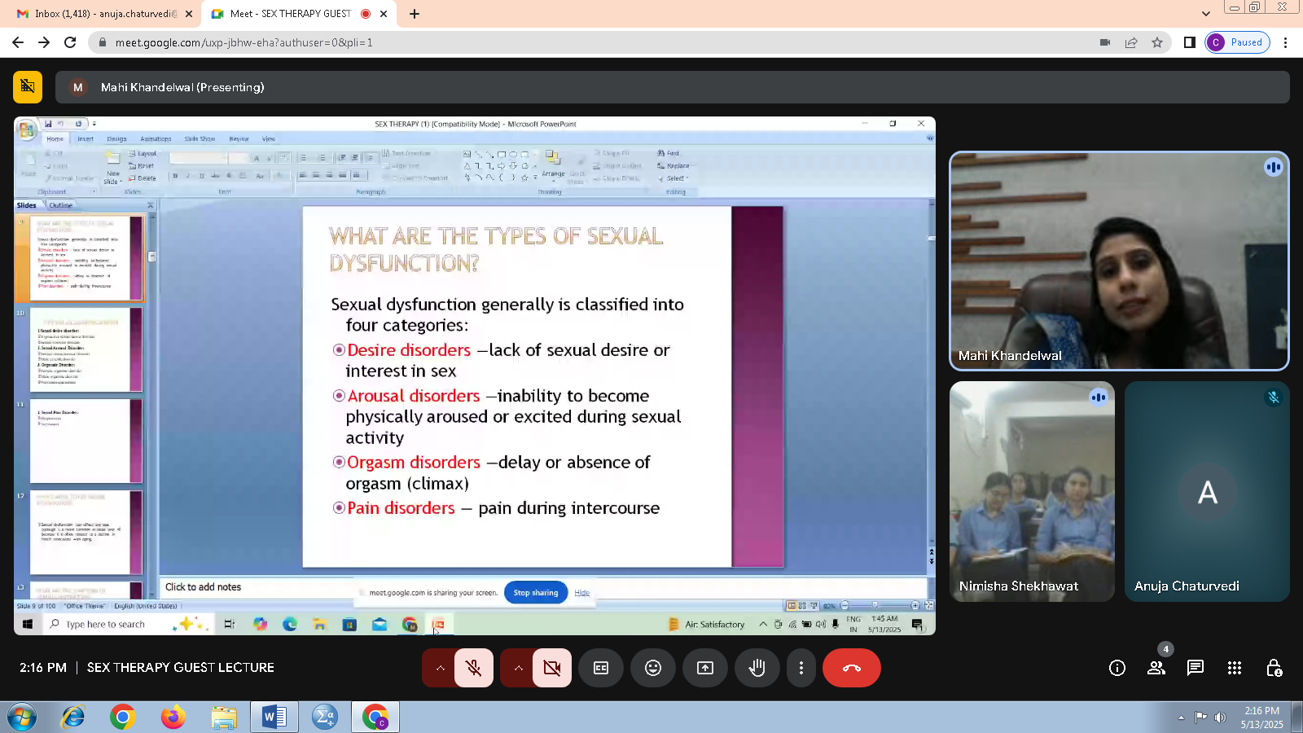Open meeting details info icon
Viewport: 1303px width, 733px height.
pyautogui.click(x=1117, y=668)
